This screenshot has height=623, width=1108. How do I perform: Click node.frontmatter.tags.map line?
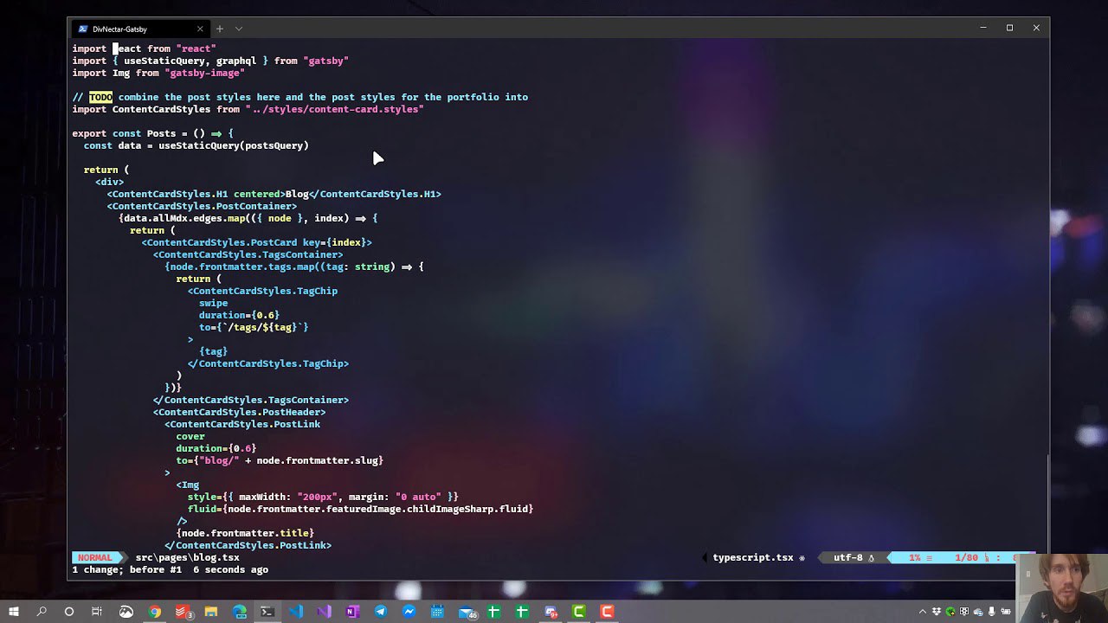294,267
